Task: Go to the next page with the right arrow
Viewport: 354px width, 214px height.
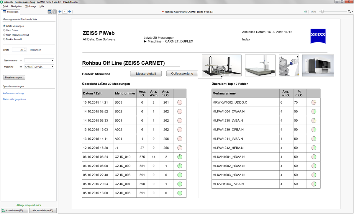Action: tap(70, 12)
